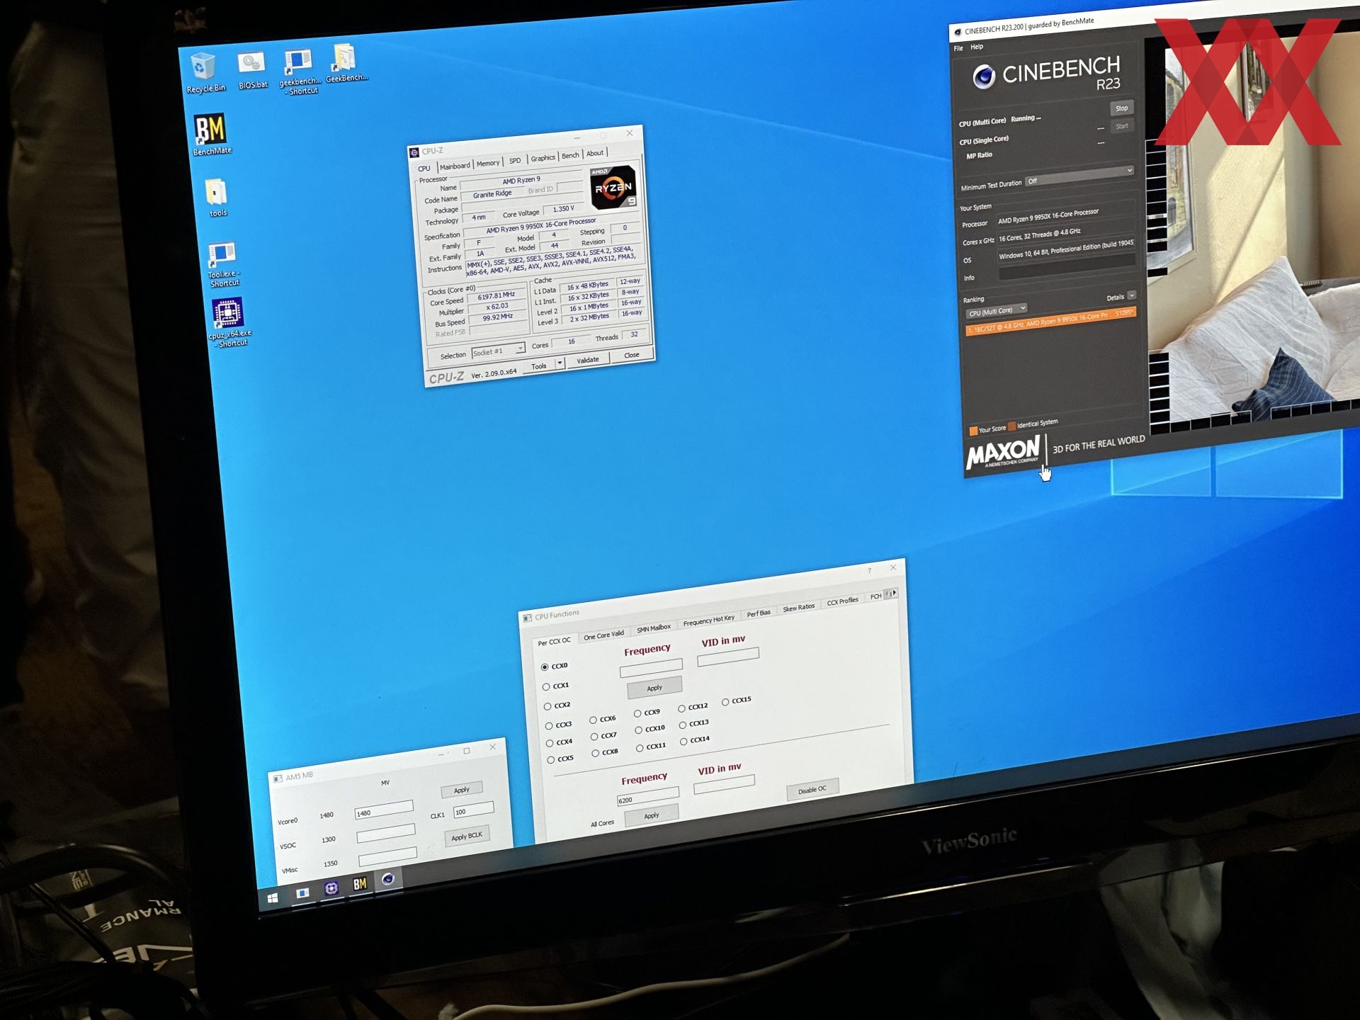Open the Skew Ratios tab

click(798, 608)
